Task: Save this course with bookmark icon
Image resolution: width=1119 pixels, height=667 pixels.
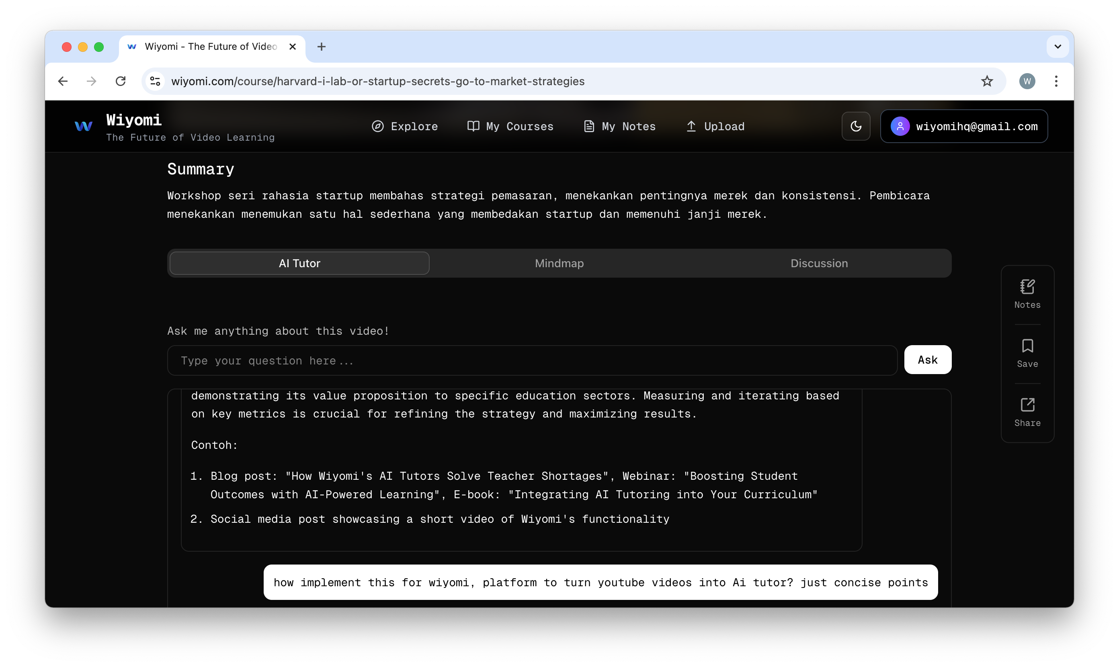Action: pyautogui.click(x=1027, y=353)
